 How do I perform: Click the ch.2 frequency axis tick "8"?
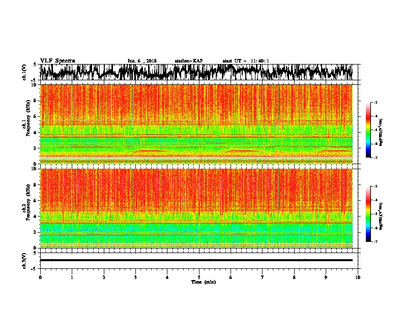(x=36, y=185)
